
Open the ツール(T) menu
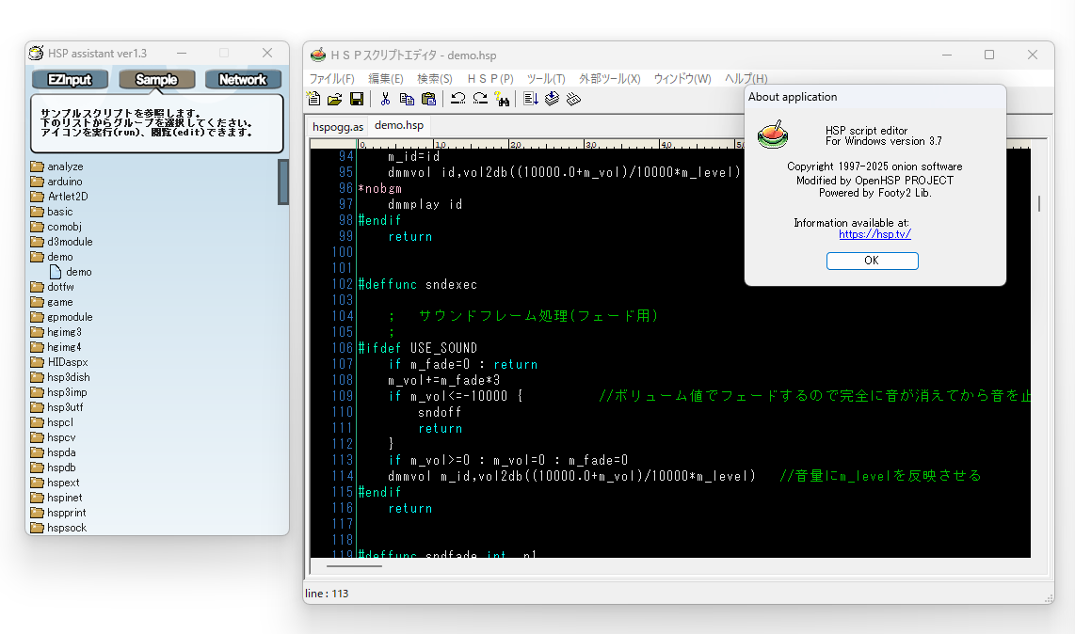(x=546, y=79)
